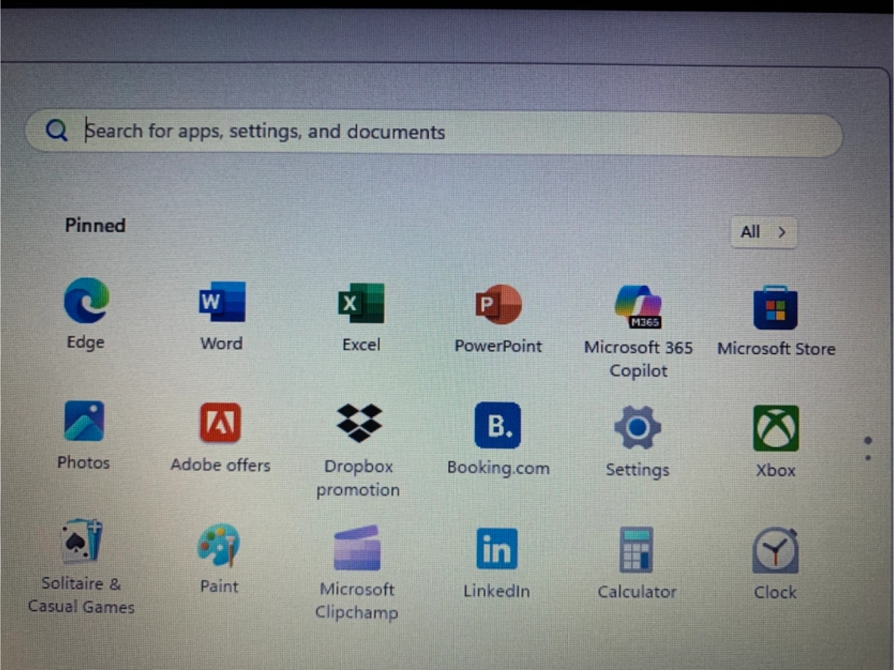Click the Start menu search field
The image size is (894, 670).
(435, 132)
